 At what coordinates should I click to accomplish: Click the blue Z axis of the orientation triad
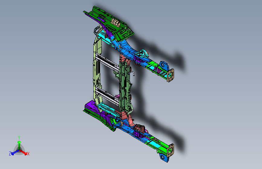coord(15,152)
